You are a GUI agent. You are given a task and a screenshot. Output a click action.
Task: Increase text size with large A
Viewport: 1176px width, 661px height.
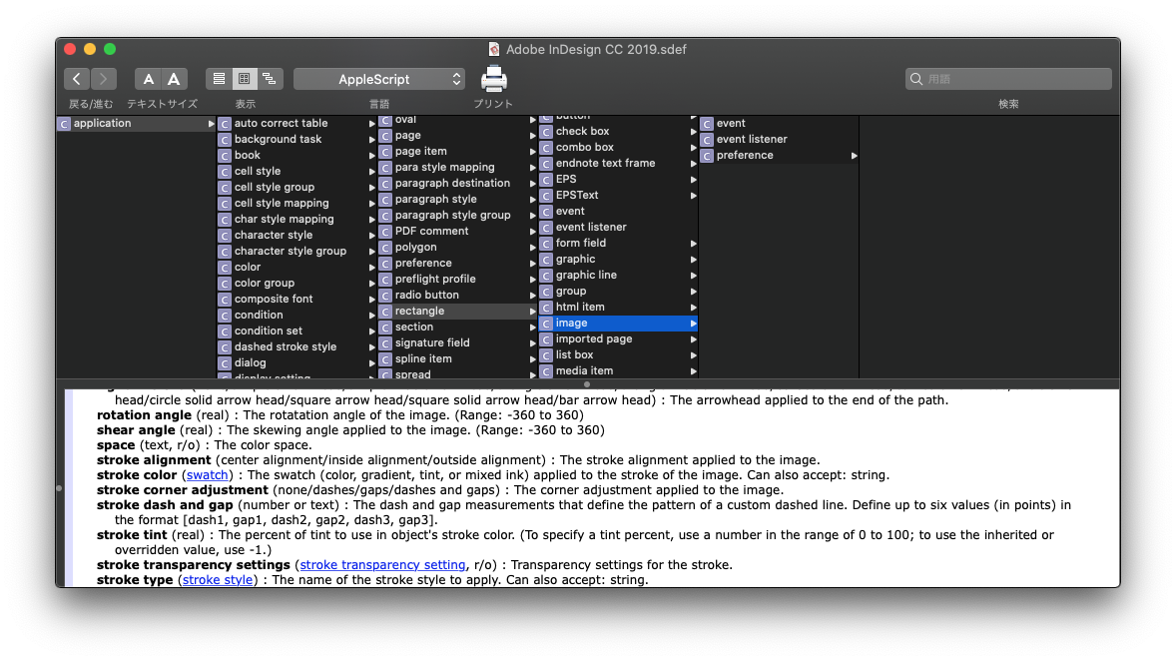[x=174, y=79]
